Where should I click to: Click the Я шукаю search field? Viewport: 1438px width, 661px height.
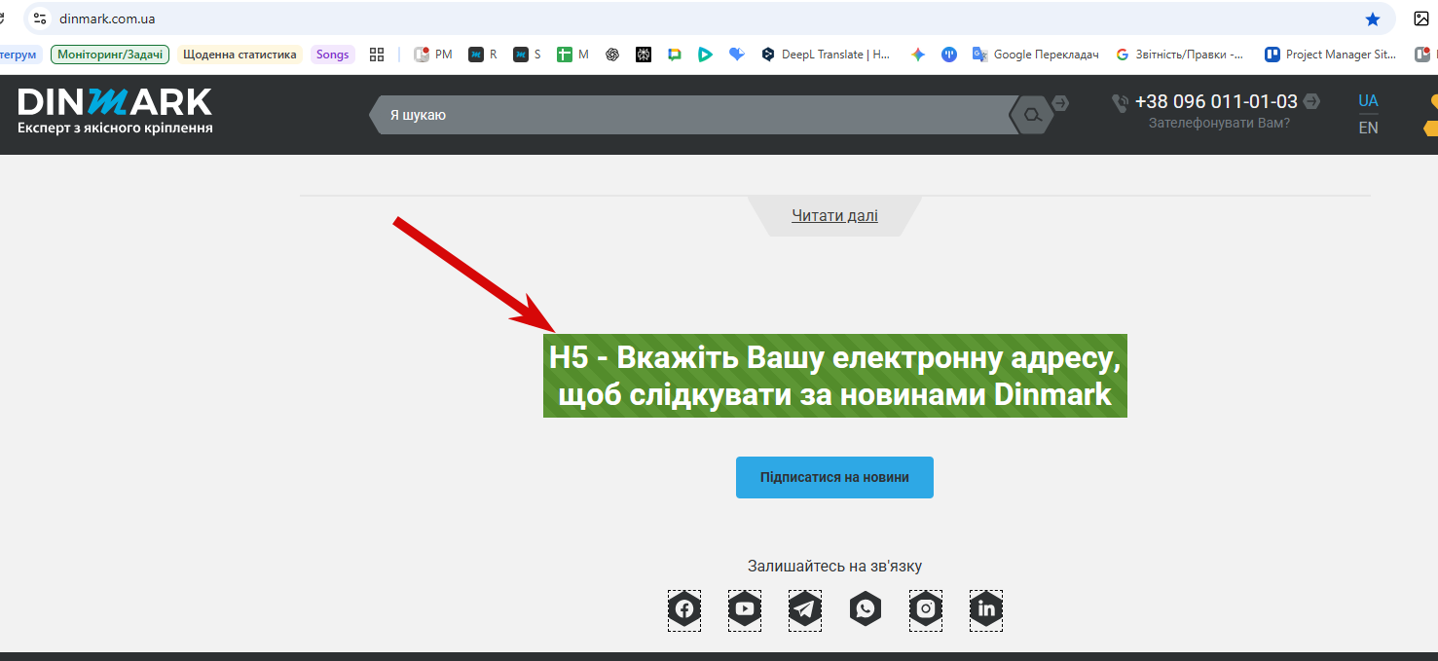[691, 115]
